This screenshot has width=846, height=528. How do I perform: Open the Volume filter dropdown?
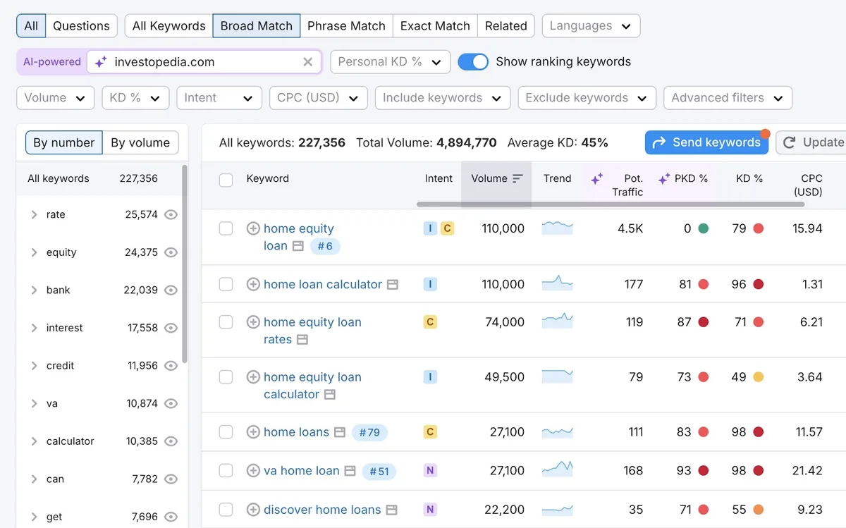(56, 98)
